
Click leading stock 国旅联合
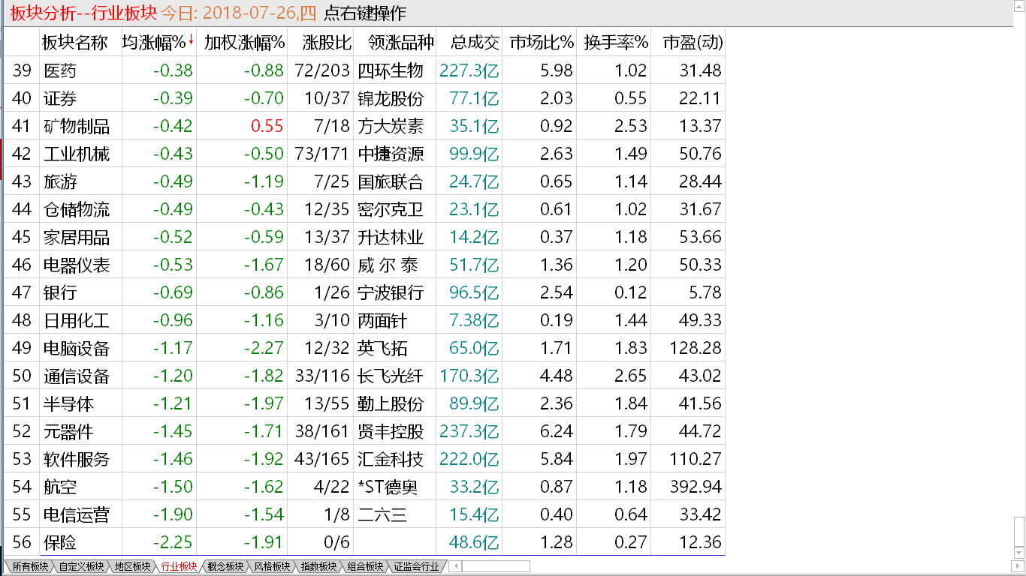pos(391,181)
